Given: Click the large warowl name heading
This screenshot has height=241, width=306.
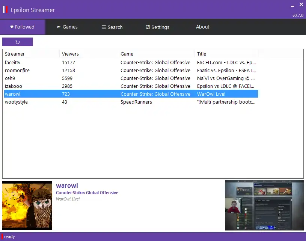Looking at the screenshot, I should 67,185.
